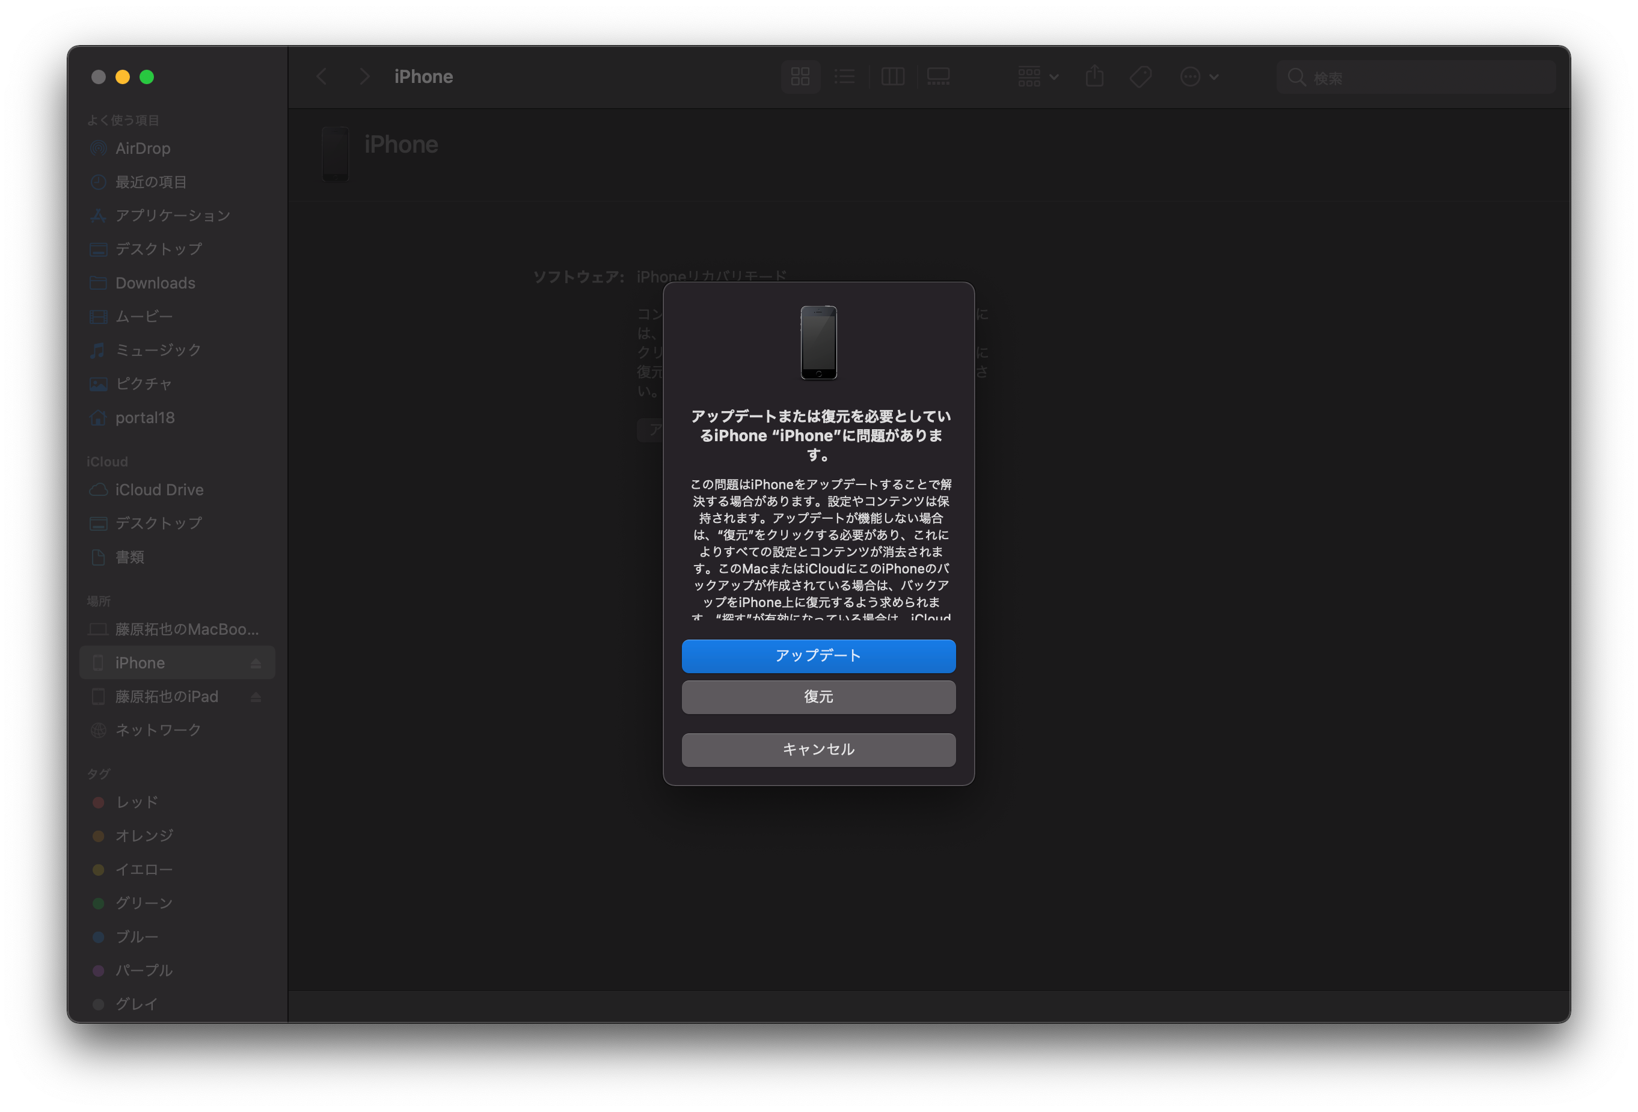Click the Share icon in toolbar
The width and height of the screenshot is (1638, 1112).
tap(1094, 77)
